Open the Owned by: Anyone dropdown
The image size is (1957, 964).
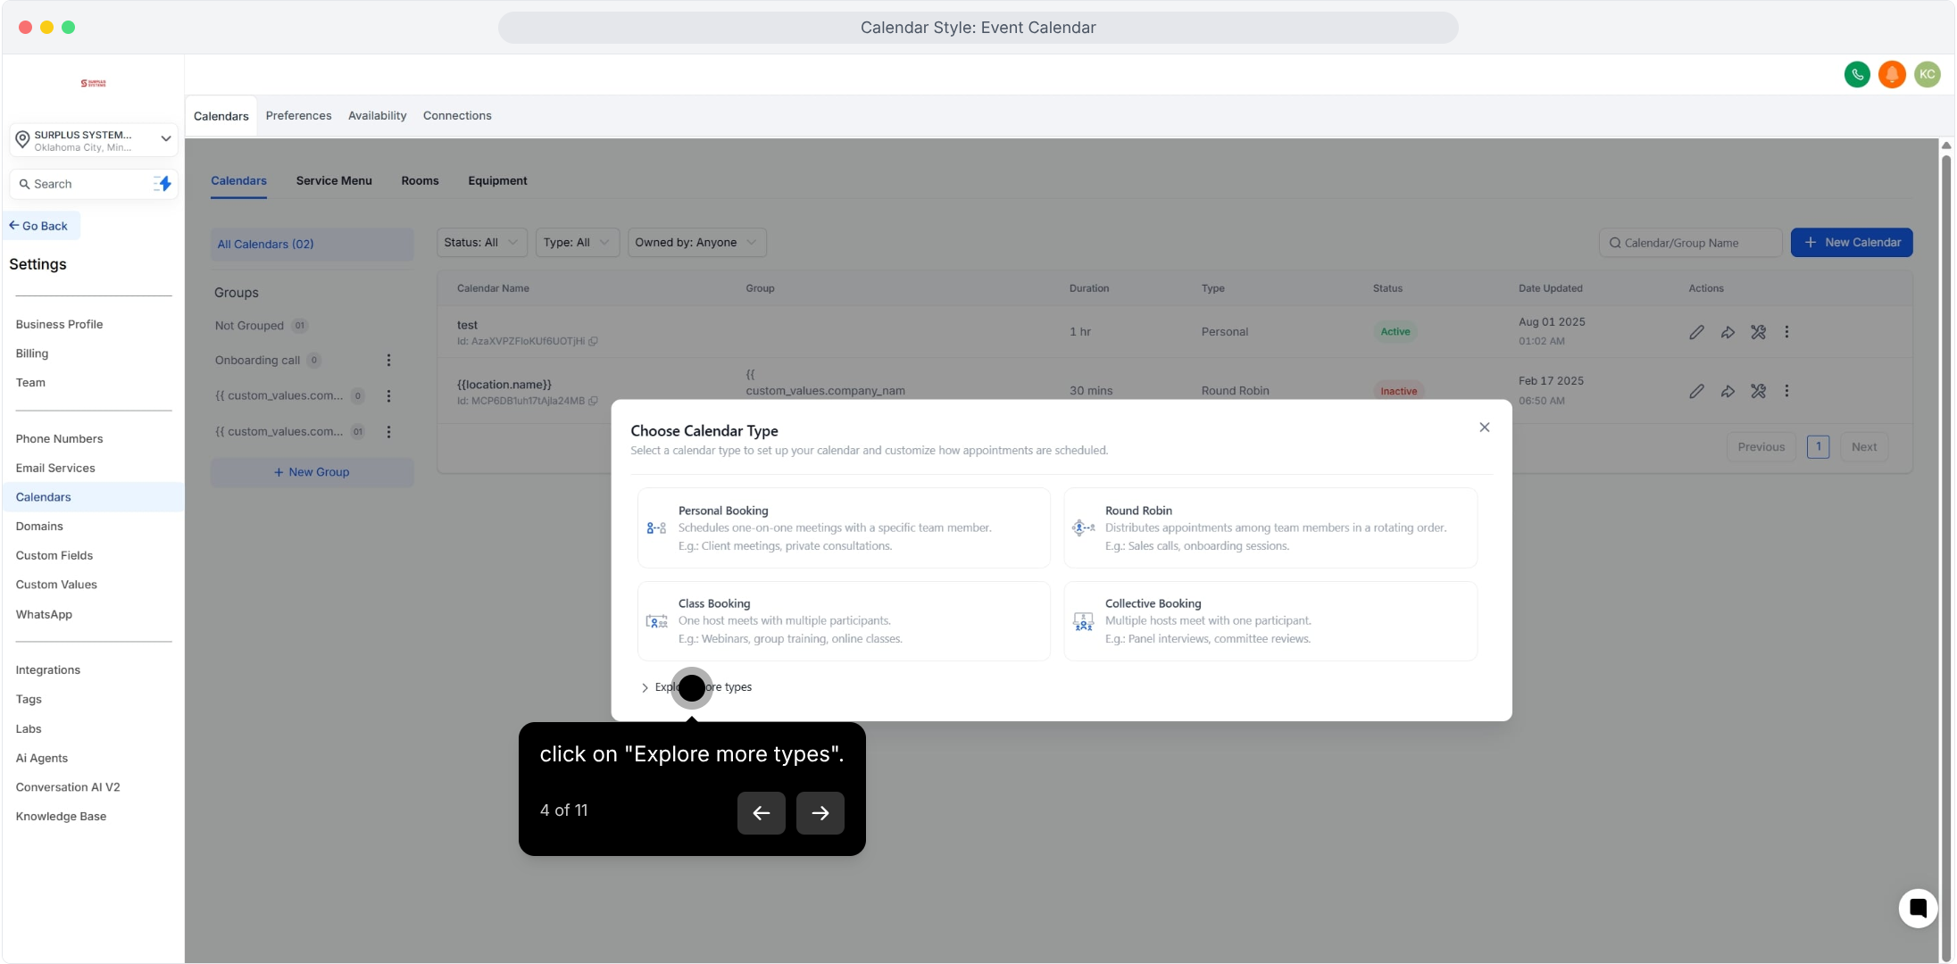(x=696, y=243)
